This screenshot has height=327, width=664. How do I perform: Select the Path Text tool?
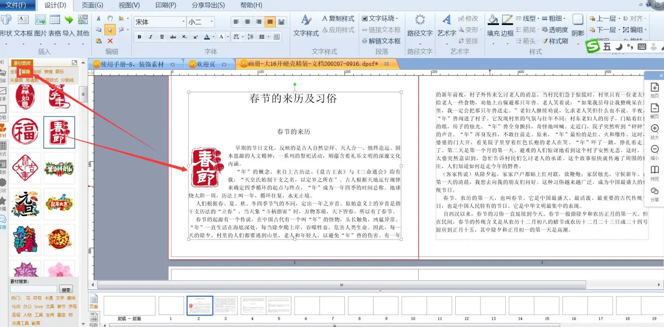[420, 25]
